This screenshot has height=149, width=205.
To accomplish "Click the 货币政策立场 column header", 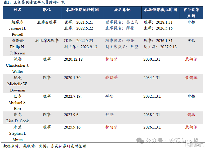I will [x=191, y=13].
